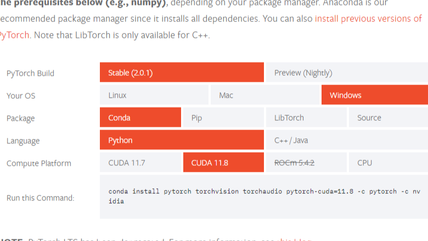The width and height of the screenshot is (428, 241).
Task: Select the Source package option
Action: click(x=388, y=117)
